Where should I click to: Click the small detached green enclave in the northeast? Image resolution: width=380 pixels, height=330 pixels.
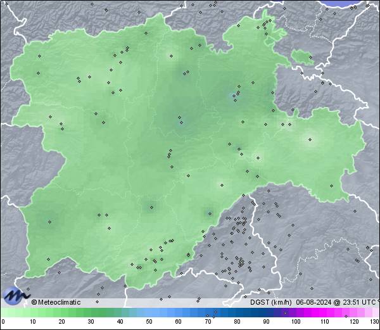point(302,58)
